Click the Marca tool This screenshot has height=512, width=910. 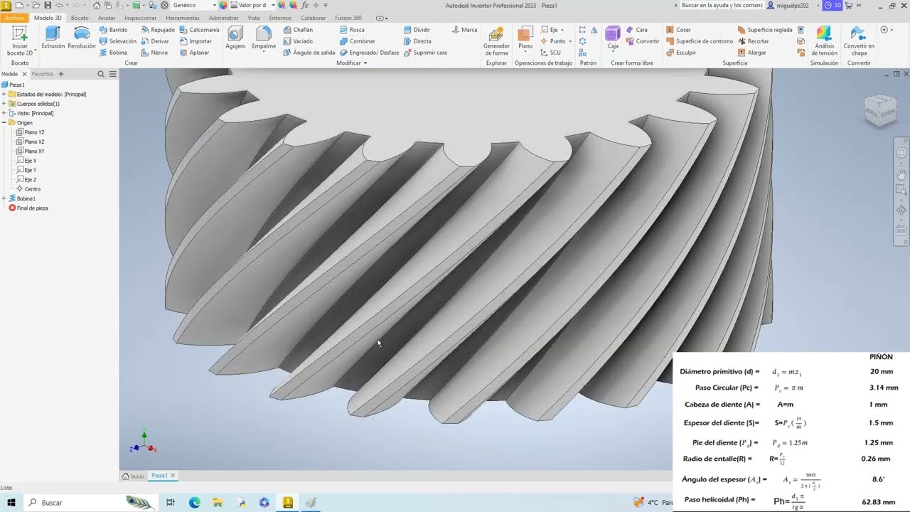(x=464, y=30)
